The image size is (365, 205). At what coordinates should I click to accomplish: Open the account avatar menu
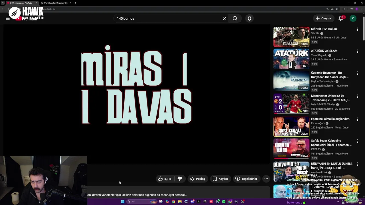pyautogui.click(x=353, y=18)
